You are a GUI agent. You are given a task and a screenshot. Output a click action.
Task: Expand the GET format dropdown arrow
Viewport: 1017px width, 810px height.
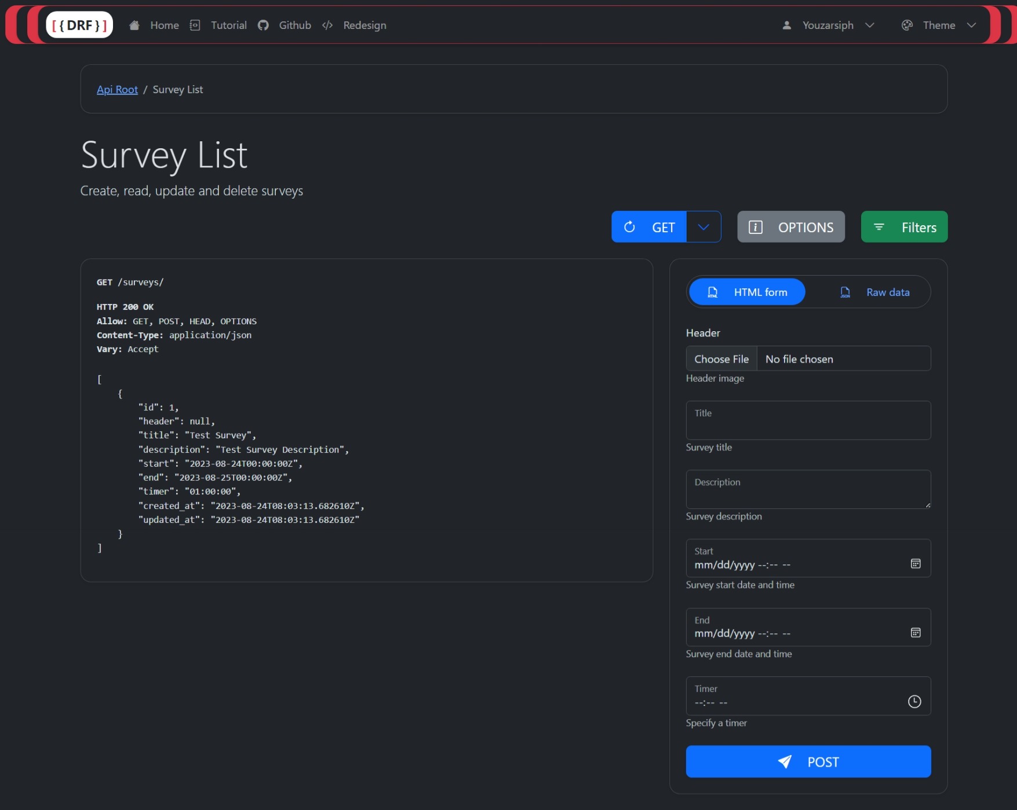click(x=703, y=227)
